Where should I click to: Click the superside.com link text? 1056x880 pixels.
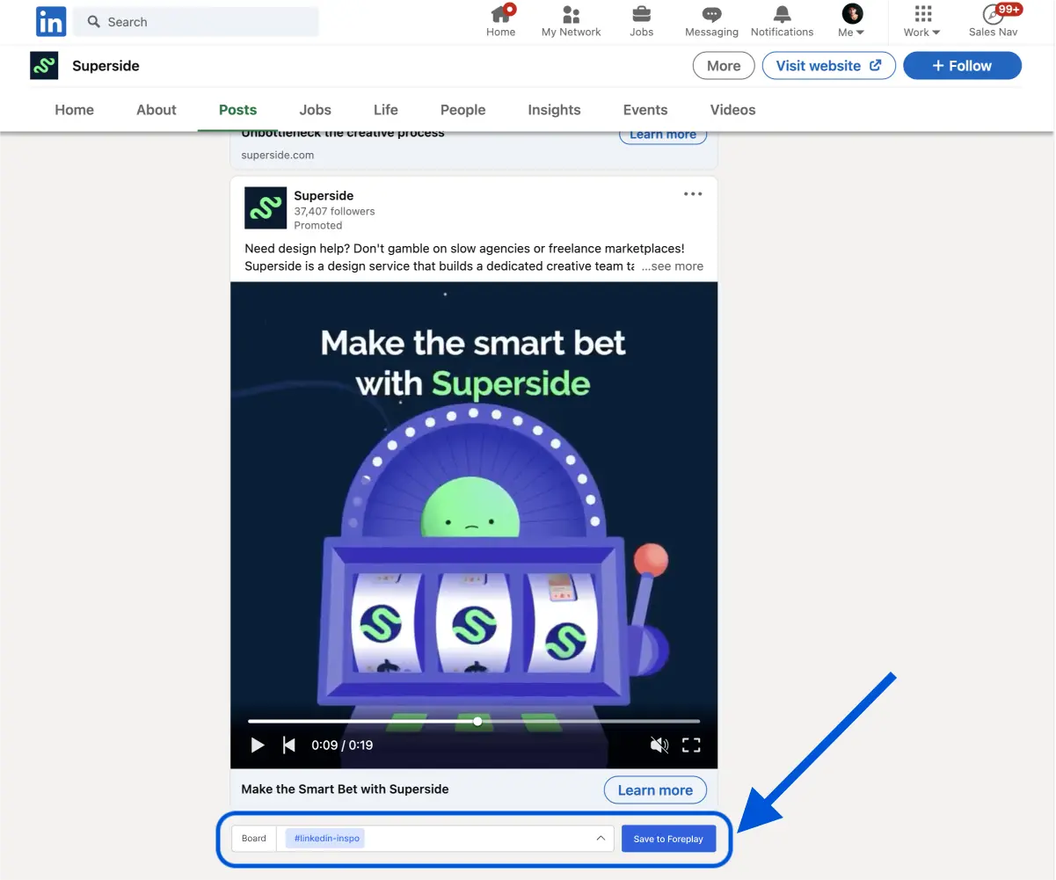pos(278,155)
